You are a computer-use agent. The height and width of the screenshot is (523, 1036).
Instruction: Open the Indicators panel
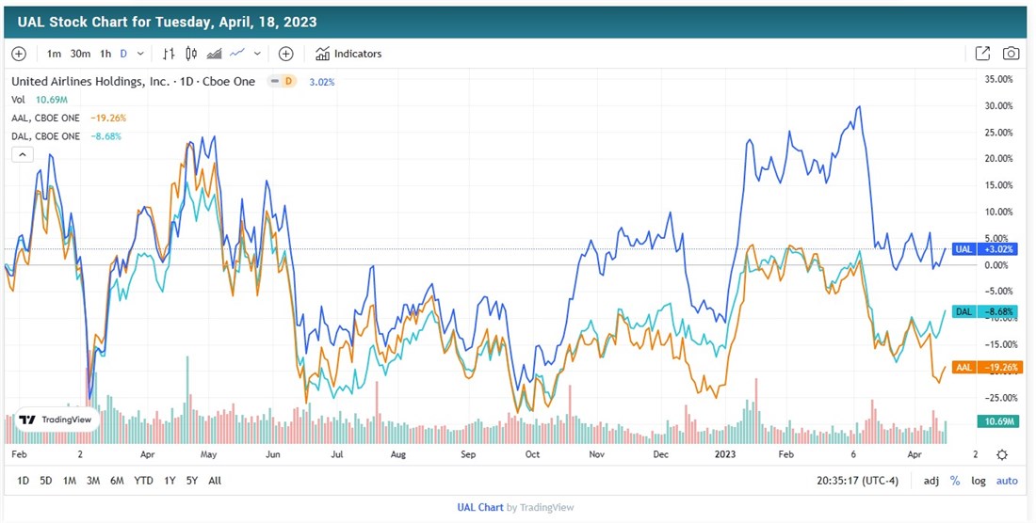tap(348, 54)
